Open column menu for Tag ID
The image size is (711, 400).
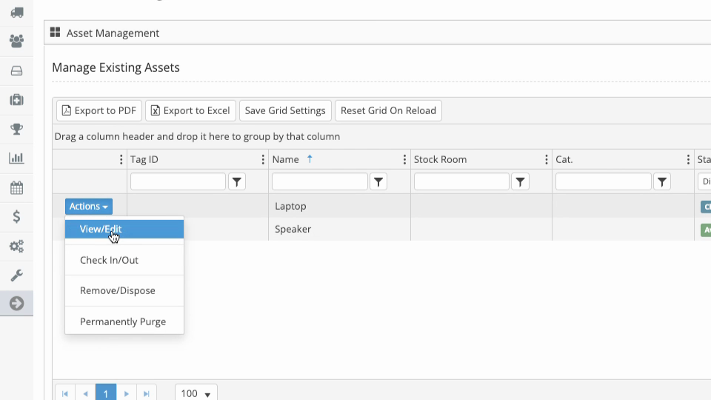263,159
